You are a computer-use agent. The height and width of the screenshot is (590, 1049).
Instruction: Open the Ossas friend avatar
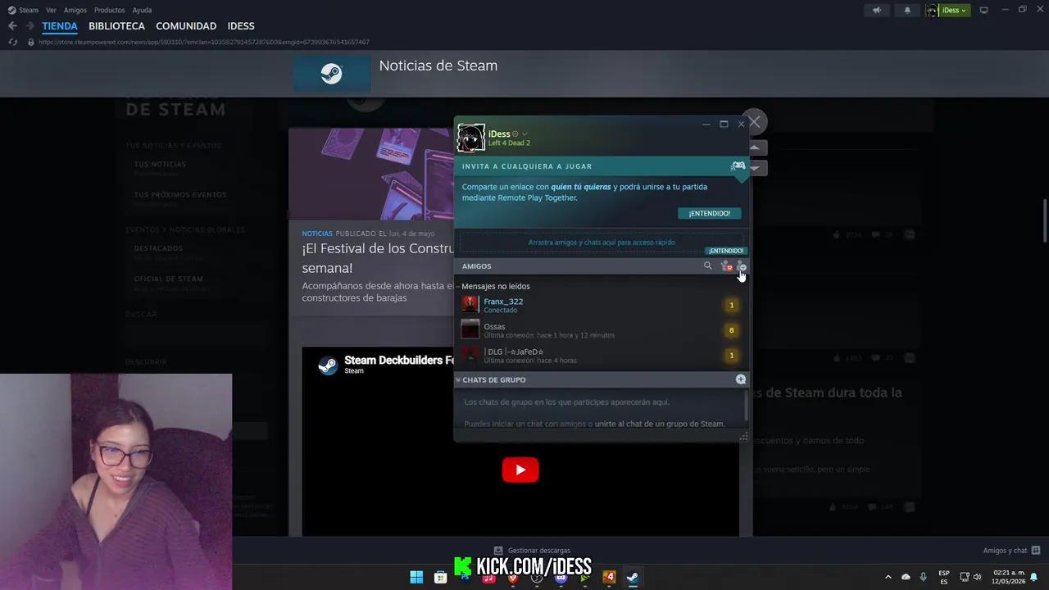click(470, 329)
